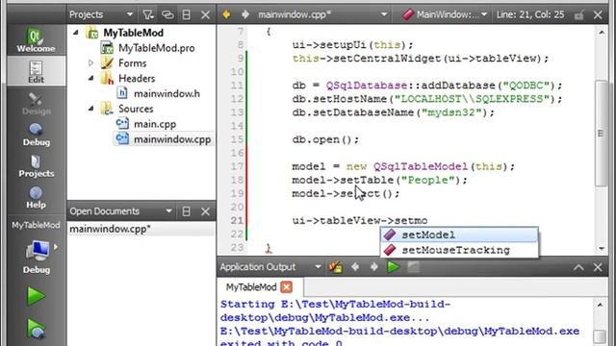
Task: Expand the Forms folder
Action: click(x=90, y=62)
